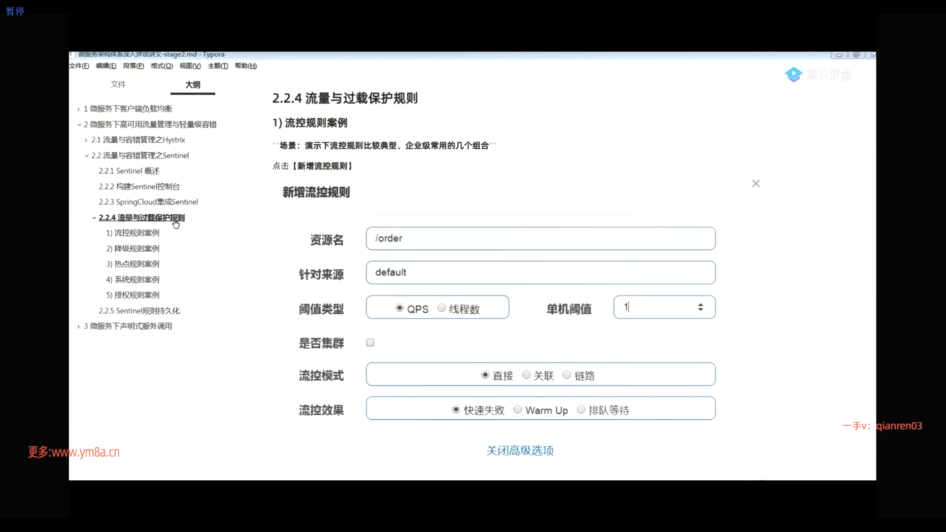946x532 pixels.
Task: Open the 格式(O) menu
Action: click(x=162, y=66)
